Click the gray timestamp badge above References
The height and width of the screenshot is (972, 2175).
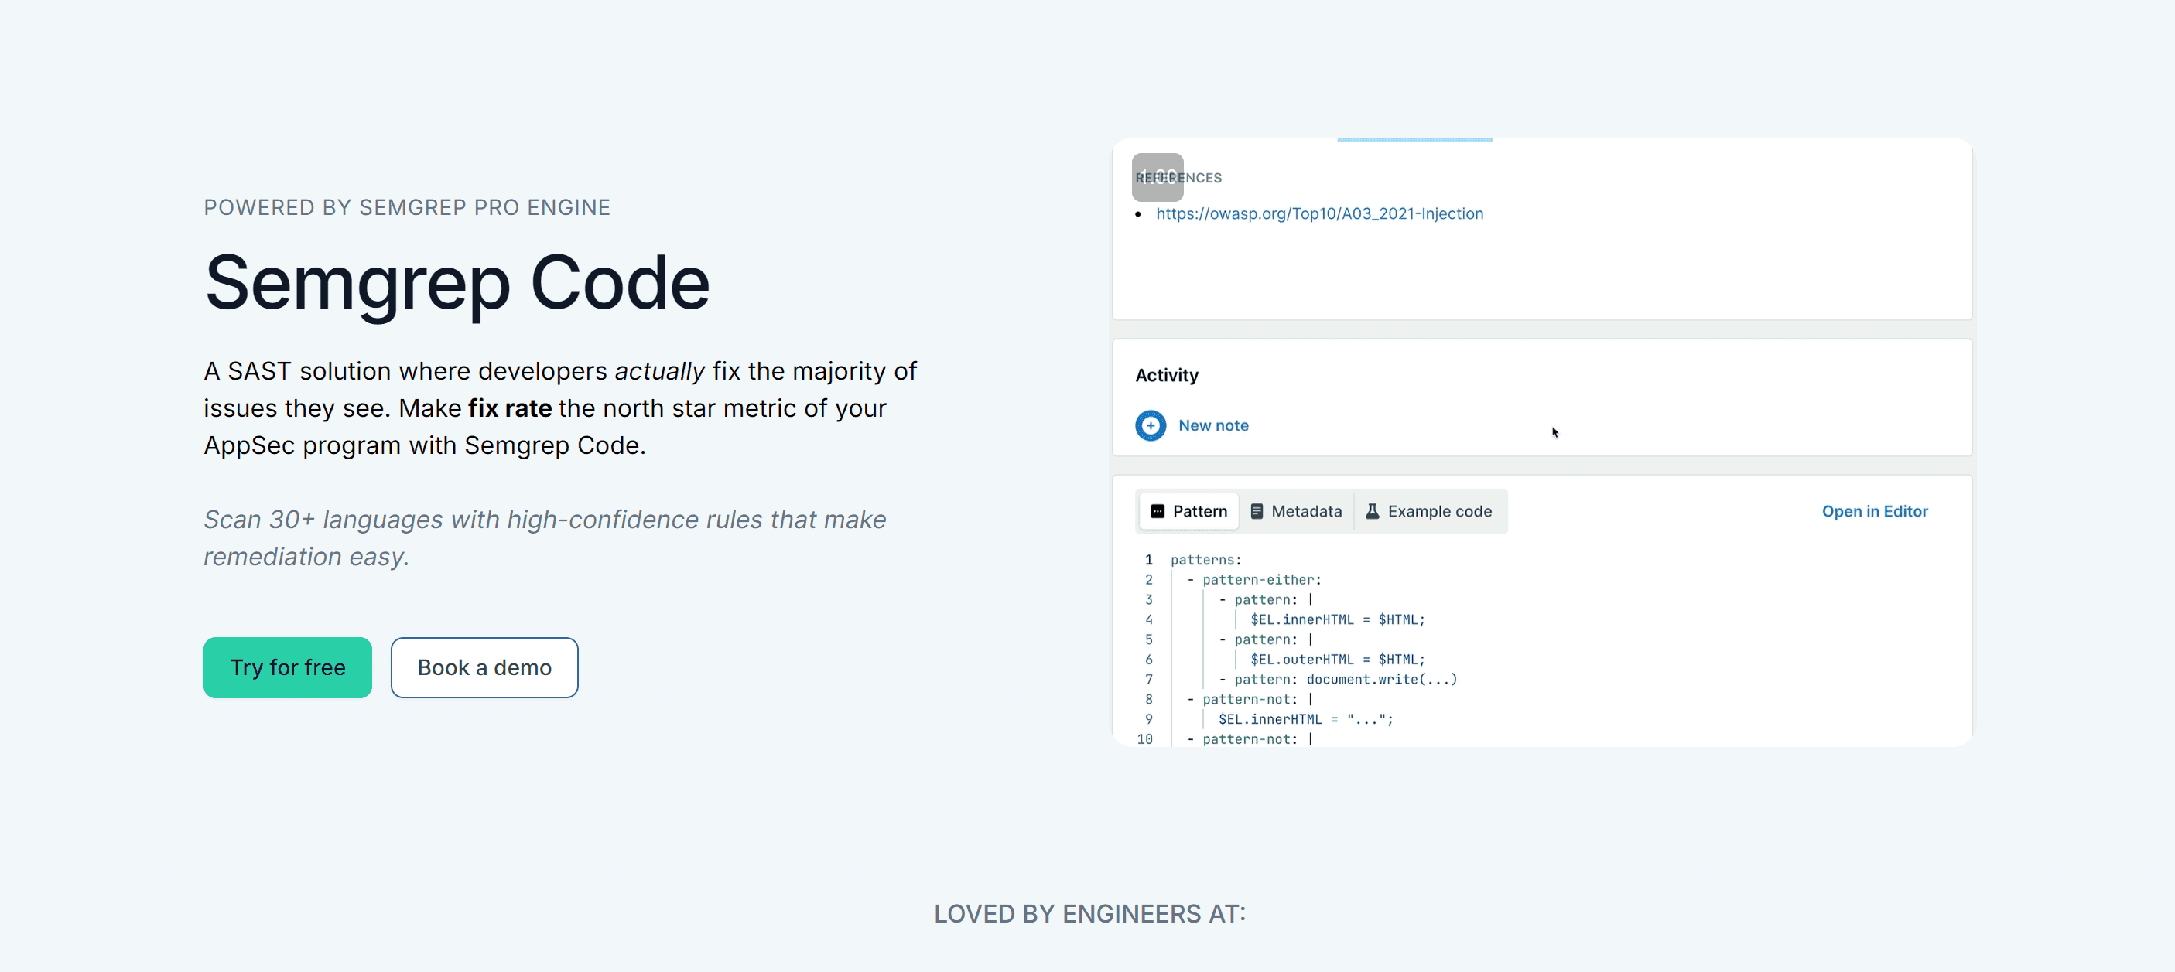point(1158,178)
